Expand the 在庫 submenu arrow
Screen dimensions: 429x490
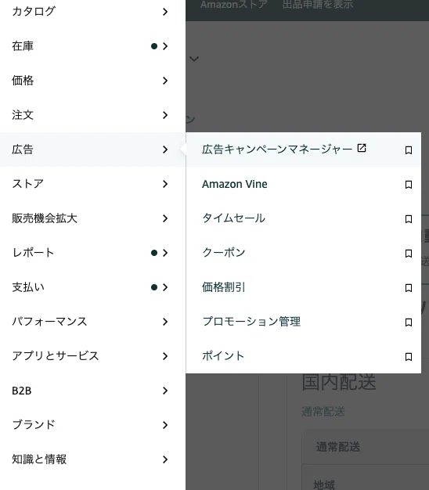[165, 46]
